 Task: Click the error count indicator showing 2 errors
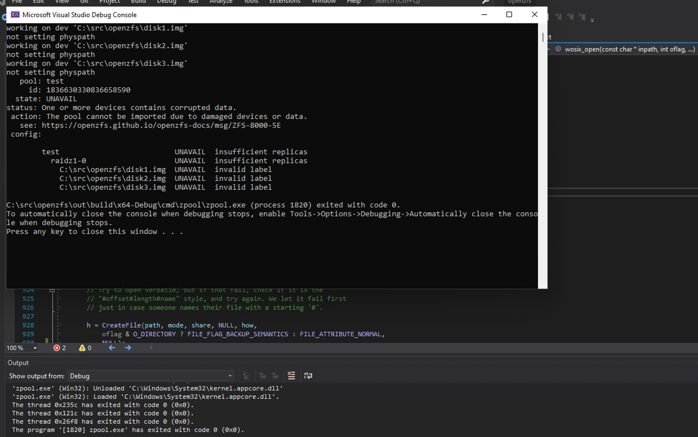coord(60,348)
